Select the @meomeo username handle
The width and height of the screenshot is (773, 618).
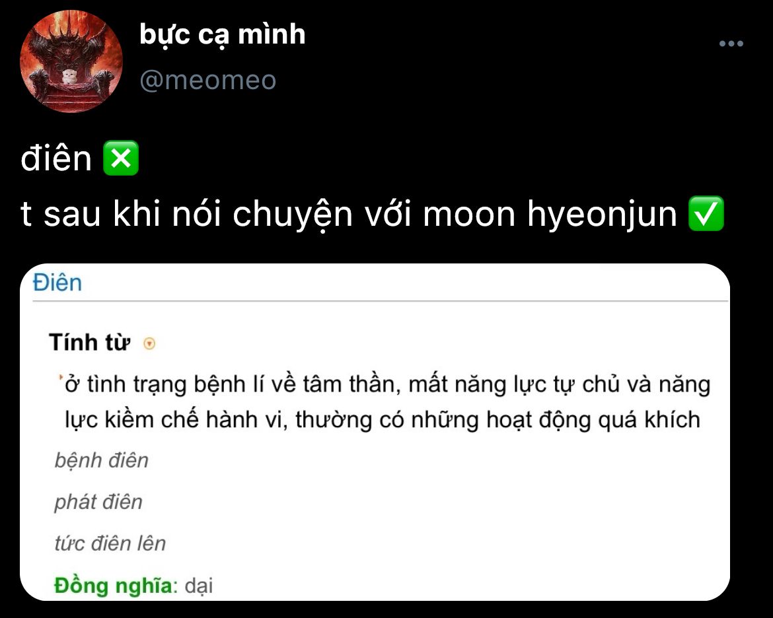(x=207, y=80)
